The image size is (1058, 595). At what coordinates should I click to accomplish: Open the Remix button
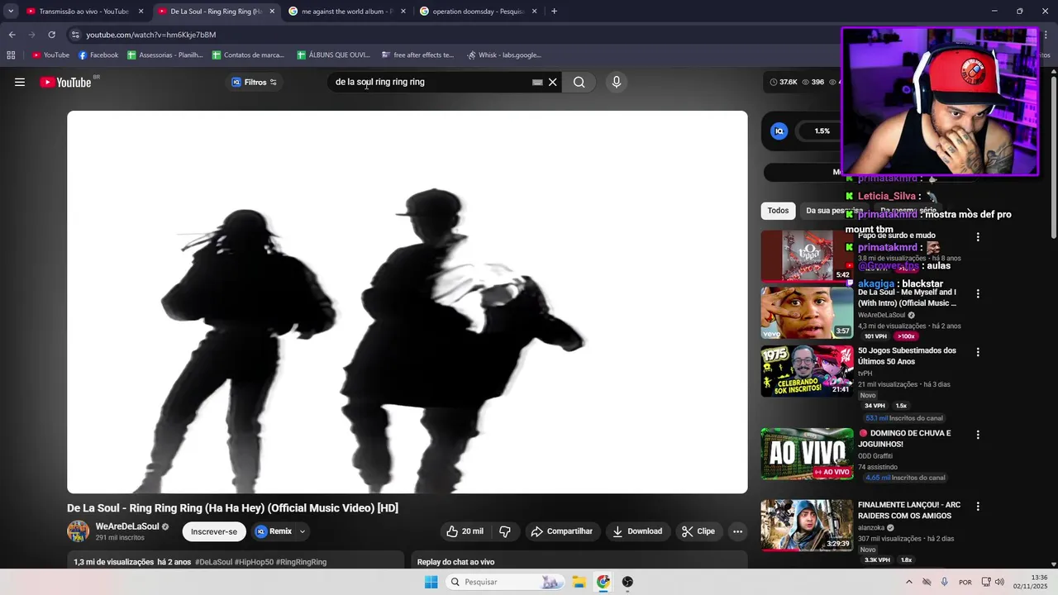point(274,531)
